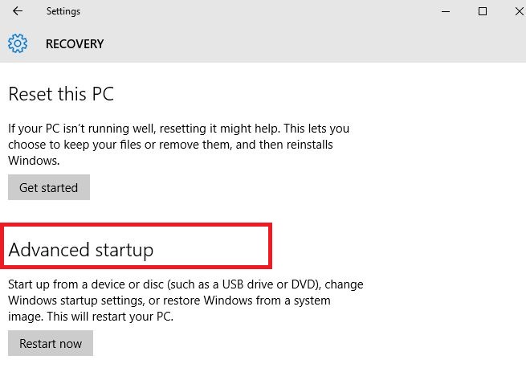Minimize the Settings window
Viewport: 526px width, 368px height.
pyautogui.click(x=446, y=12)
